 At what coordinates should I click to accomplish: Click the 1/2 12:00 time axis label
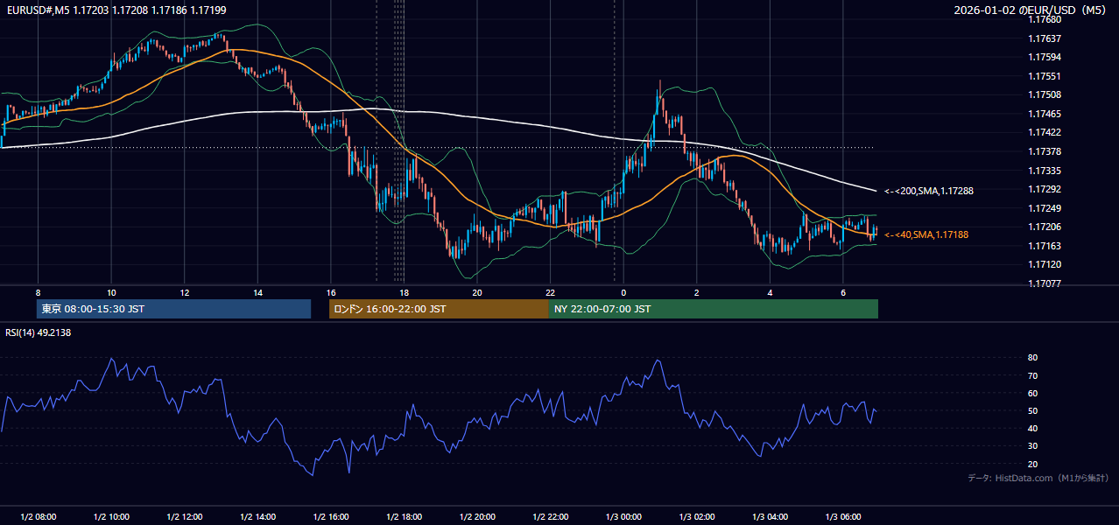[185, 517]
